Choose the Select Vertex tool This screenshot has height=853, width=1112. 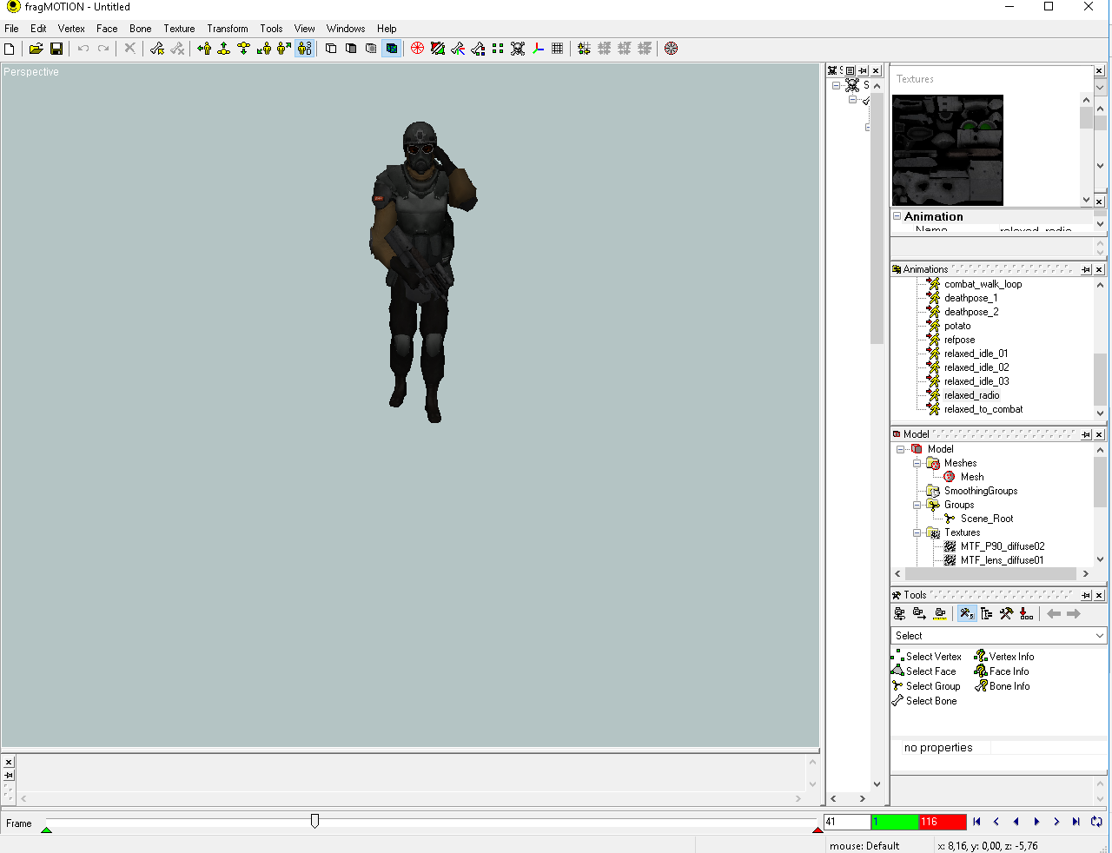click(927, 657)
